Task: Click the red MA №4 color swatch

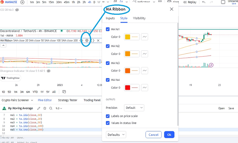Action: 127,88
